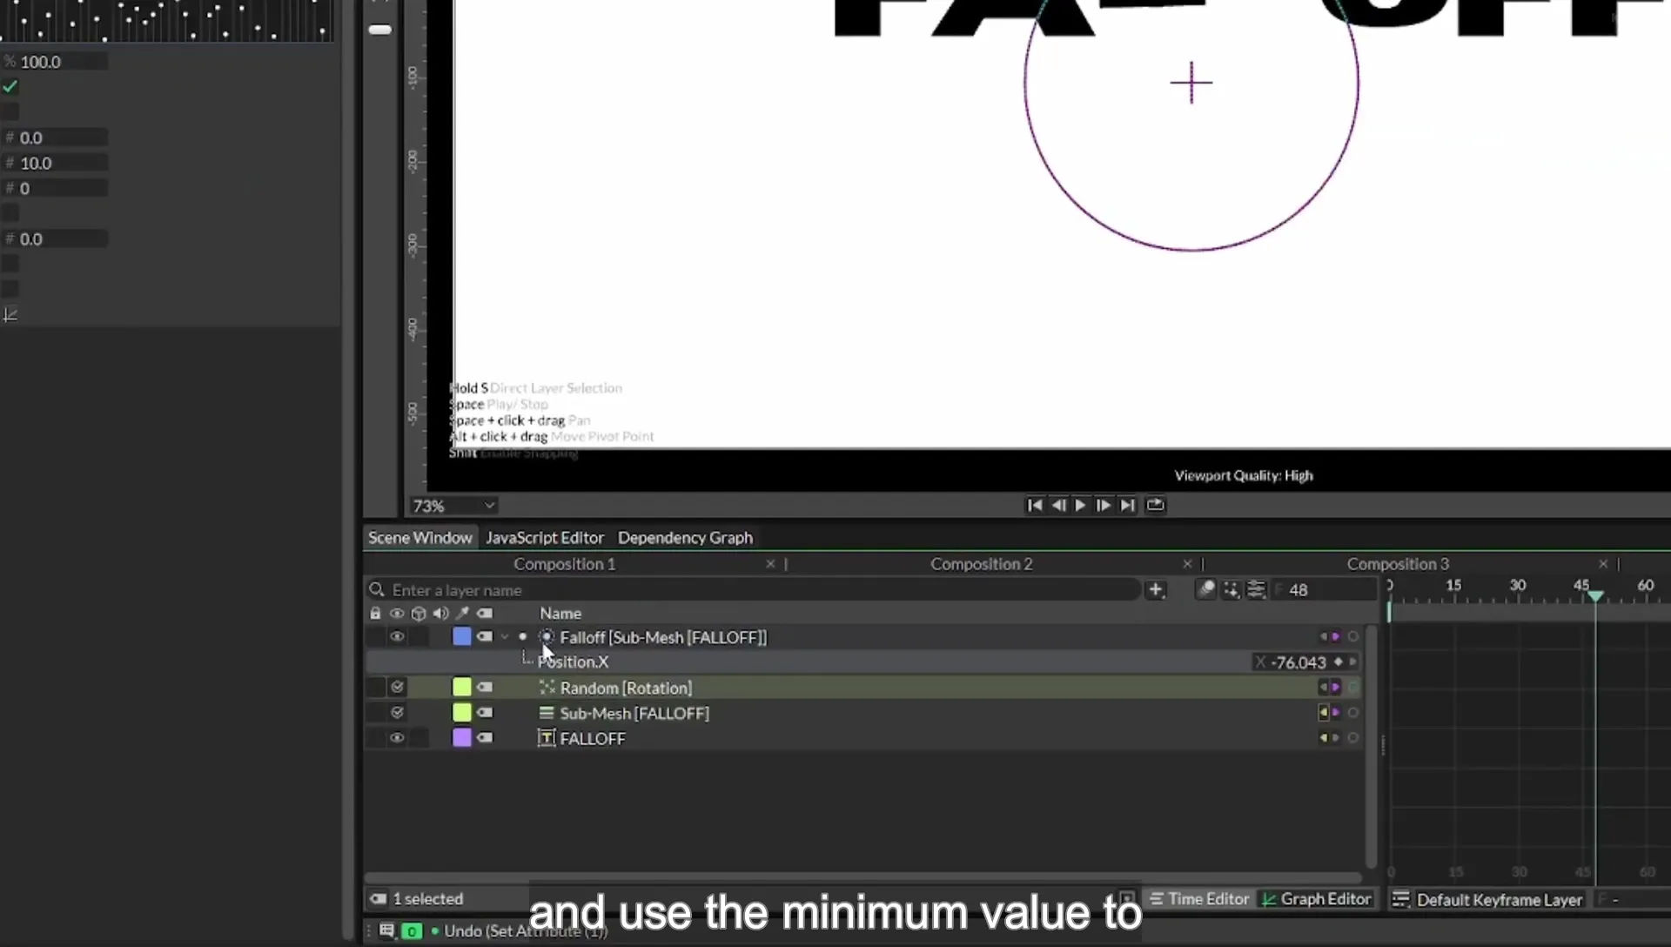Switch to the Time Editor view
Screen dimensions: 1671x947
click(1200, 899)
